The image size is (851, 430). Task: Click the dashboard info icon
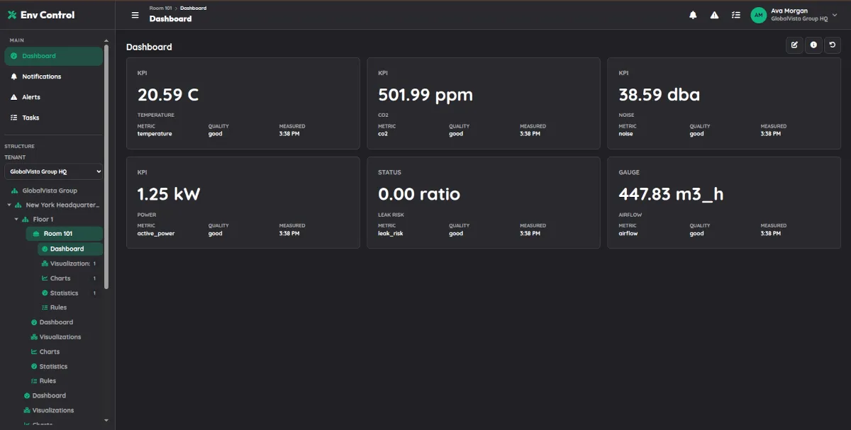(813, 45)
